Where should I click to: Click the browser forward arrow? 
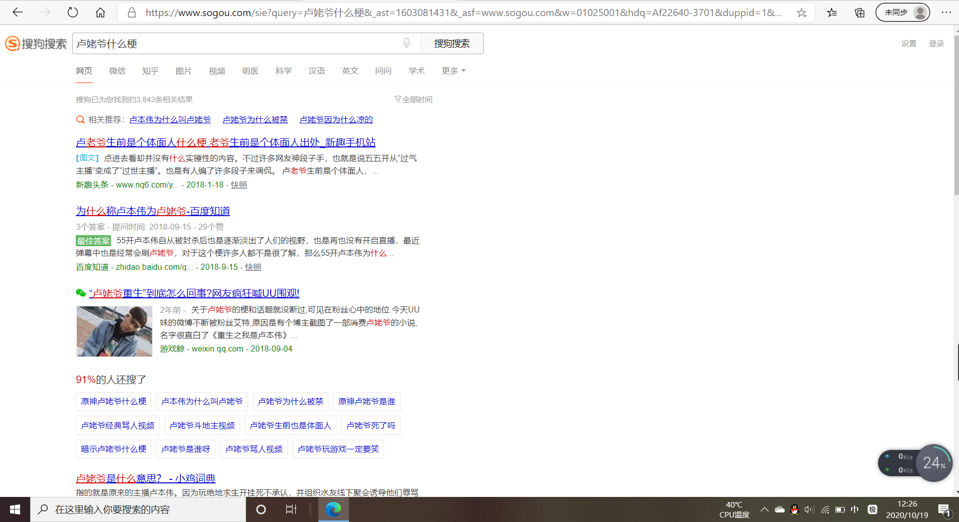[x=45, y=13]
